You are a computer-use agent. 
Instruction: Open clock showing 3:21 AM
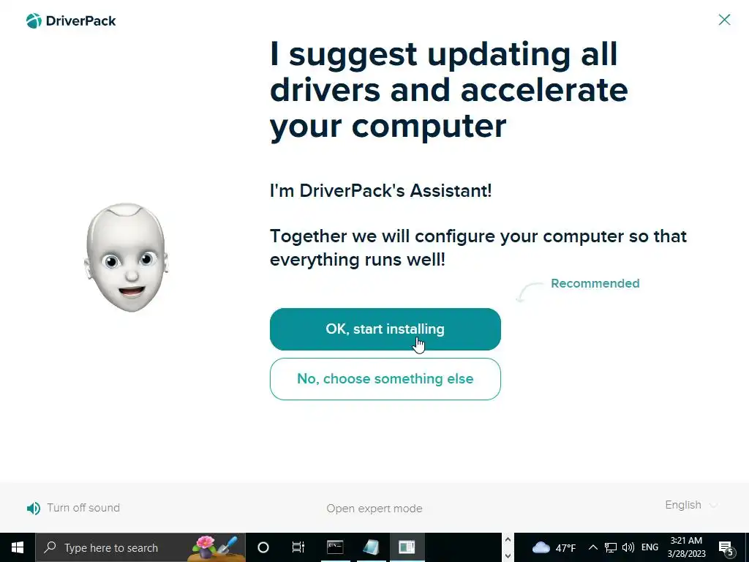686,547
